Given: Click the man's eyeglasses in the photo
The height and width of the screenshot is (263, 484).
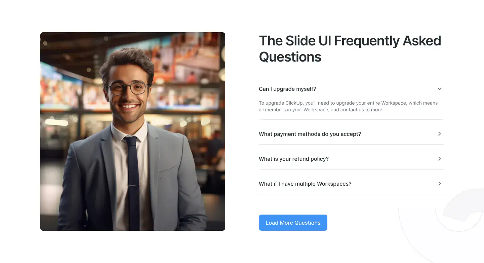Looking at the screenshot, I should (x=128, y=88).
